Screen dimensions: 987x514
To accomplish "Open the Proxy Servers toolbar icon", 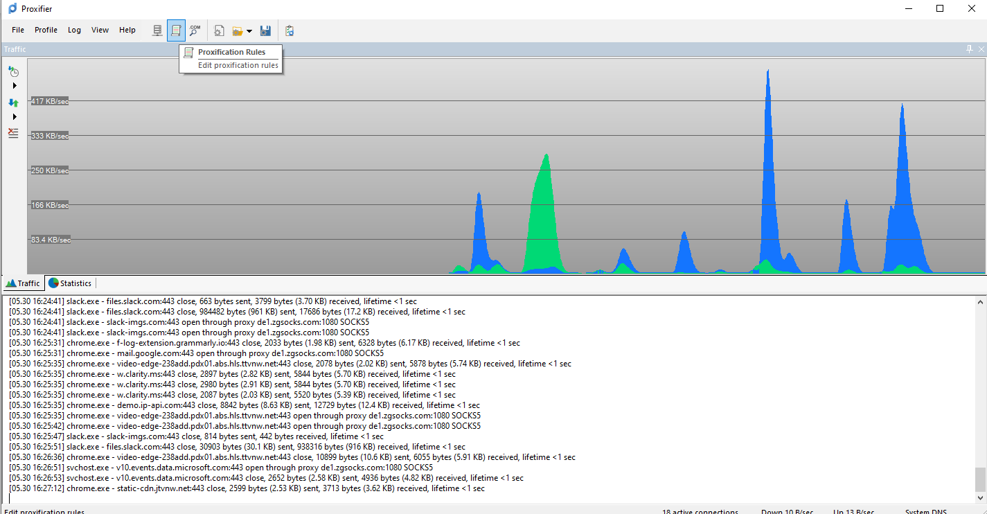I will 158,30.
